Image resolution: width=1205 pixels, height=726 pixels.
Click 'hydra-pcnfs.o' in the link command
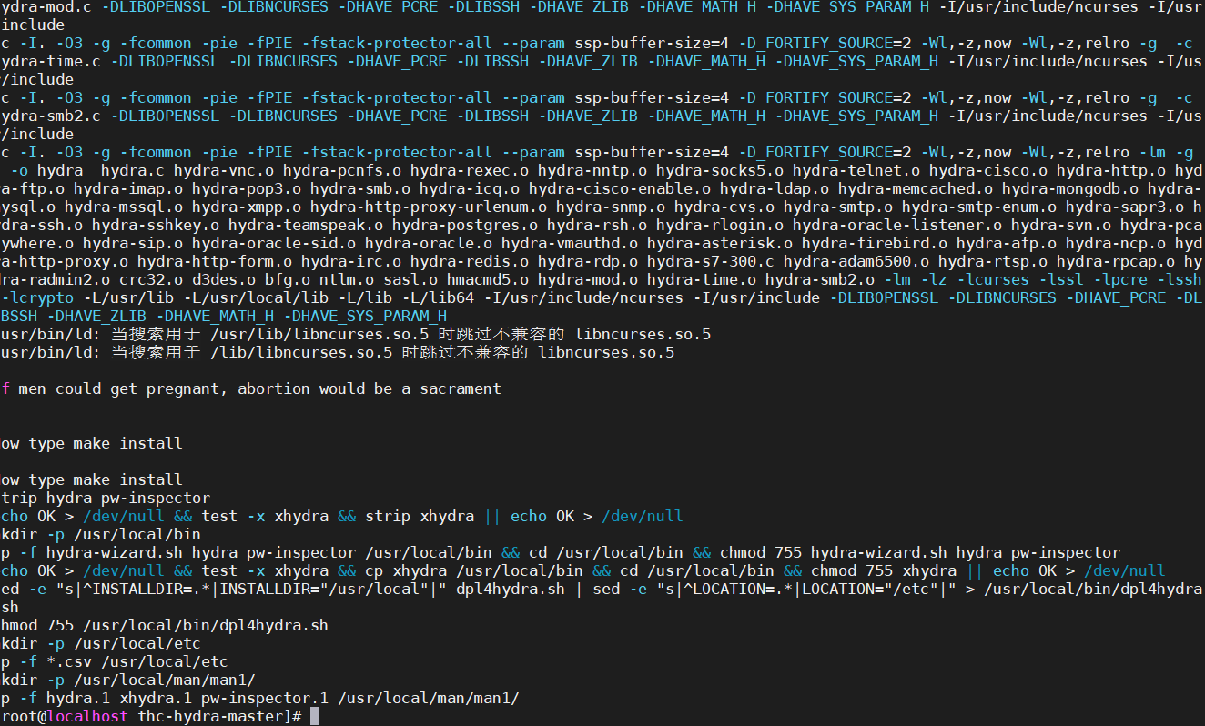tap(342, 171)
